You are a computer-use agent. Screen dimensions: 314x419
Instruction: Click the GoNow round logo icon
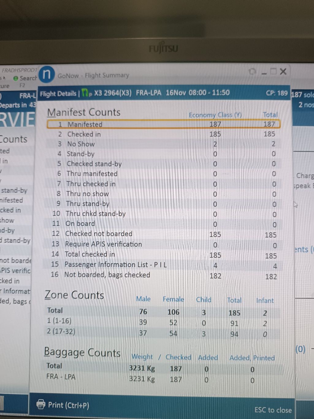[x=47, y=74]
